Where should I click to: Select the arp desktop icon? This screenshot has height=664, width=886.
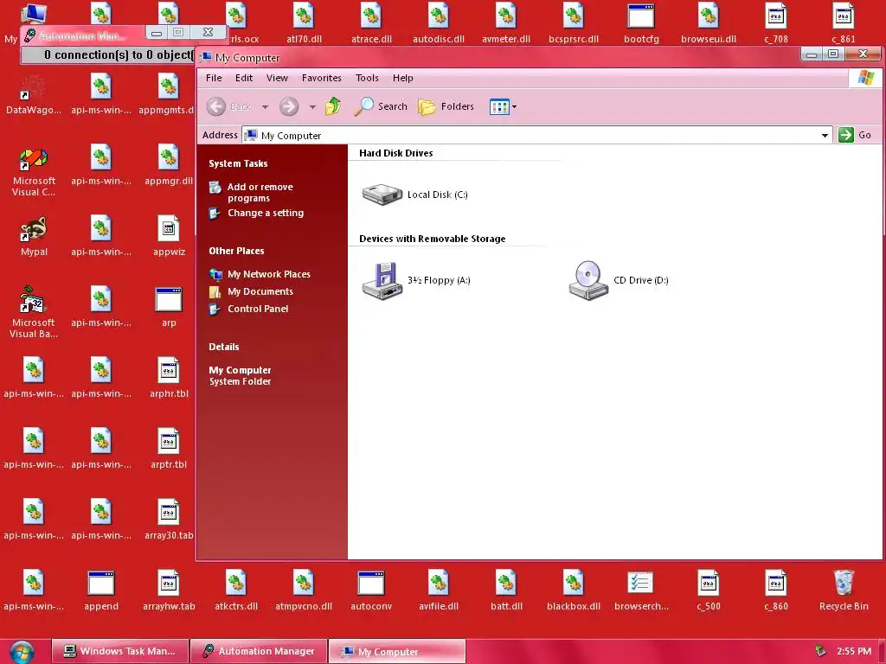(x=169, y=308)
